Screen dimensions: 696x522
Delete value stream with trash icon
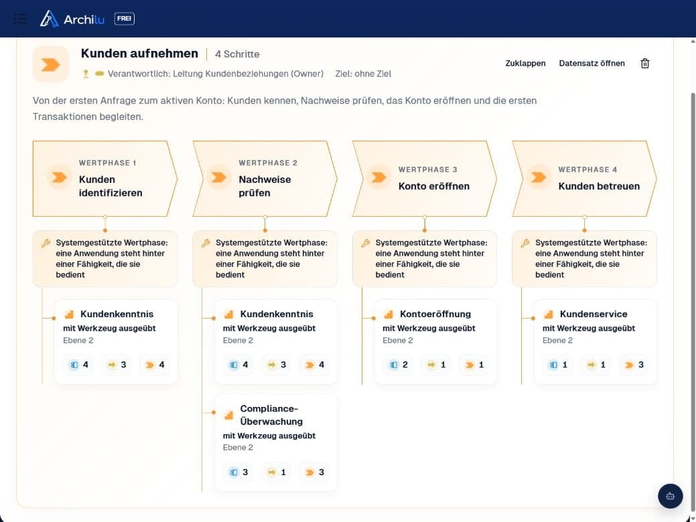(645, 64)
